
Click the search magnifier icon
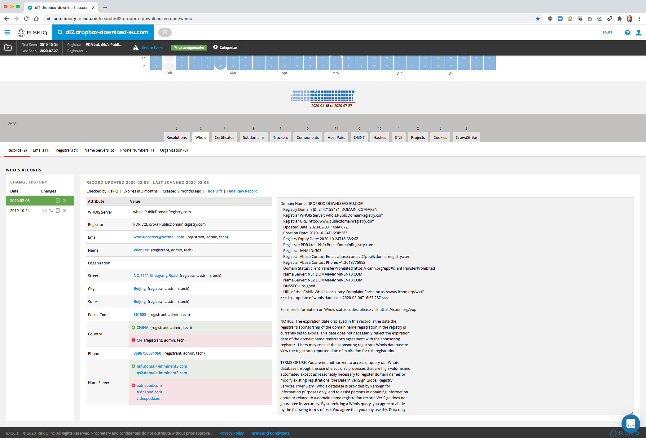tap(60, 32)
